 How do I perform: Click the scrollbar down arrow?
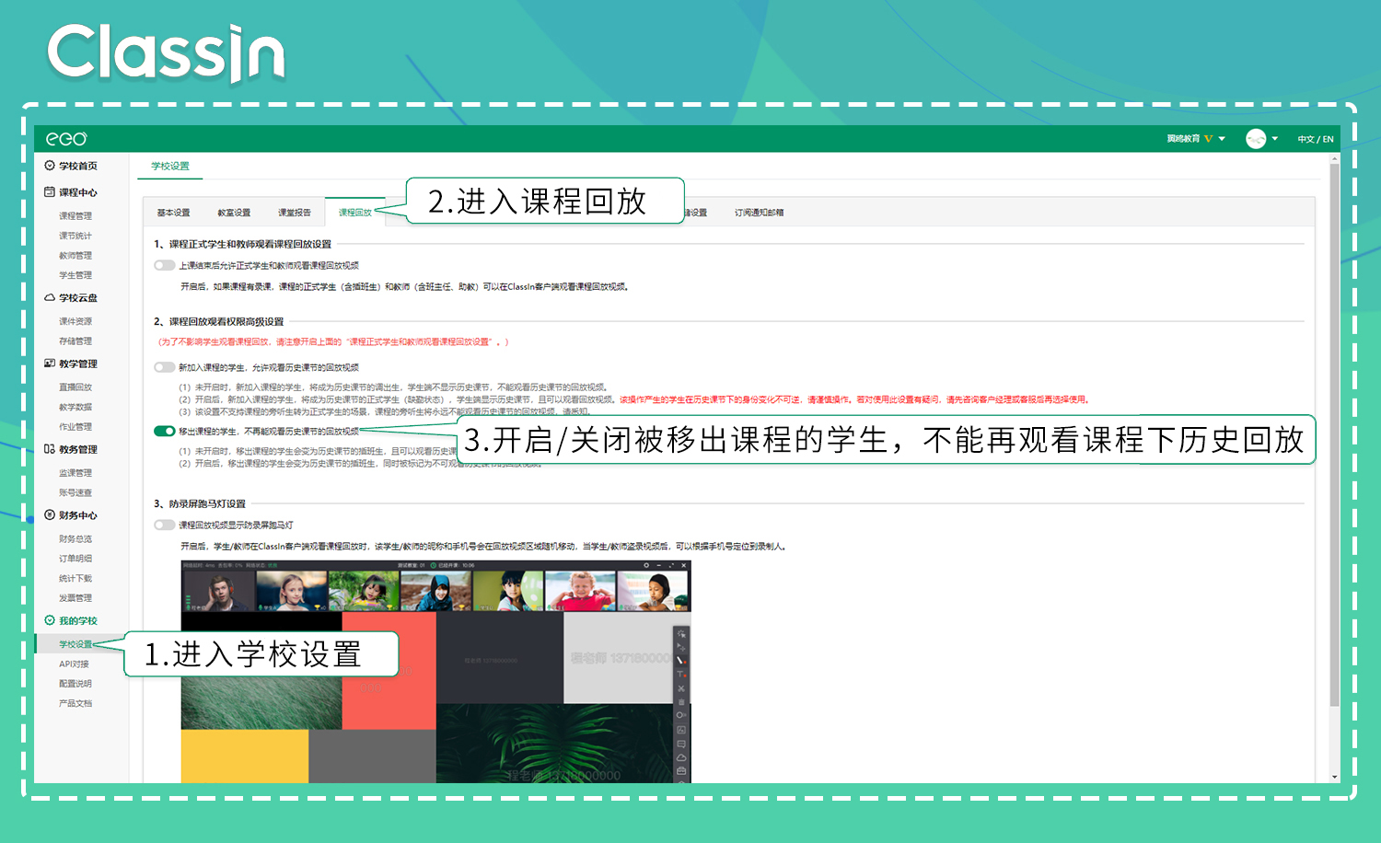[1334, 778]
